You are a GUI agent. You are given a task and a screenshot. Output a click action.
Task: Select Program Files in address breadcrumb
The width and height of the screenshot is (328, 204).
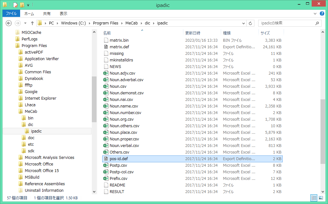tap(106, 23)
